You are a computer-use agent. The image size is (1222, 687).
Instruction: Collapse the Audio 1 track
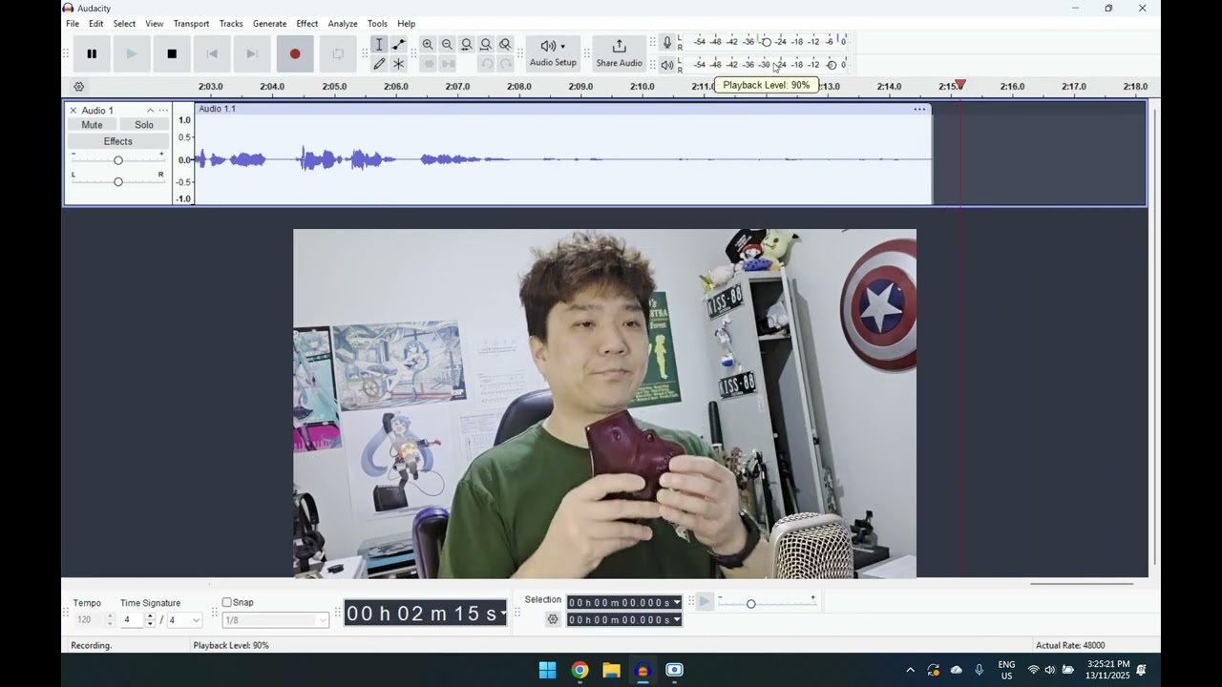(150, 111)
